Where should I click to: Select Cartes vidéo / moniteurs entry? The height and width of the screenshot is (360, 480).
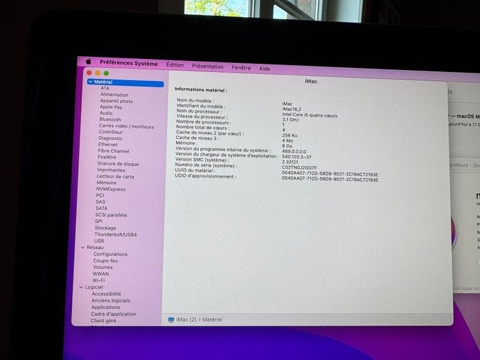(126, 125)
